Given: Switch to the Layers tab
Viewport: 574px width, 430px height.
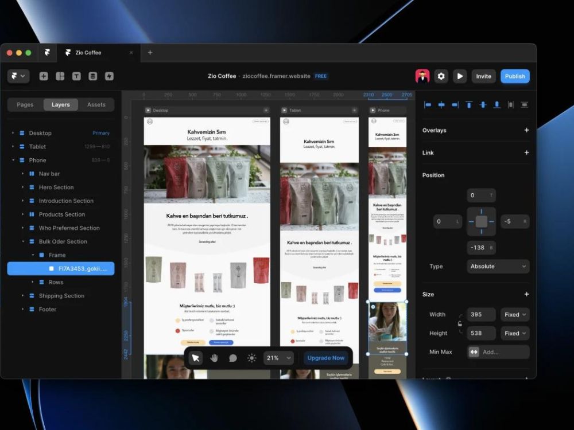Looking at the screenshot, I should [x=61, y=104].
